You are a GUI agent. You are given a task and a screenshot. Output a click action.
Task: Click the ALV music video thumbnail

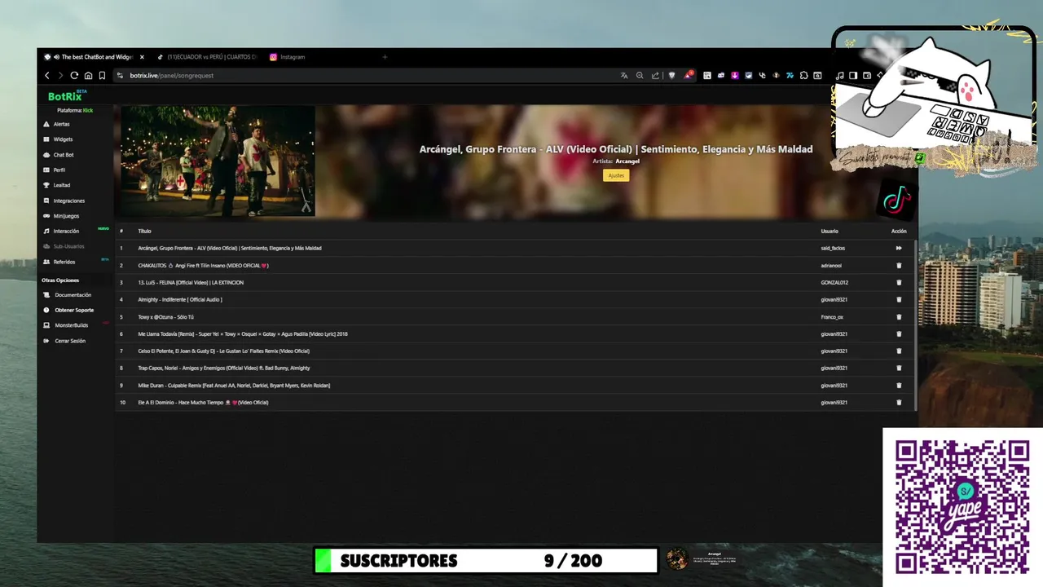point(218,161)
